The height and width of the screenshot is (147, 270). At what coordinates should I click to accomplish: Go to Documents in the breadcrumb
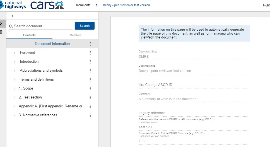[x=83, y=5]
